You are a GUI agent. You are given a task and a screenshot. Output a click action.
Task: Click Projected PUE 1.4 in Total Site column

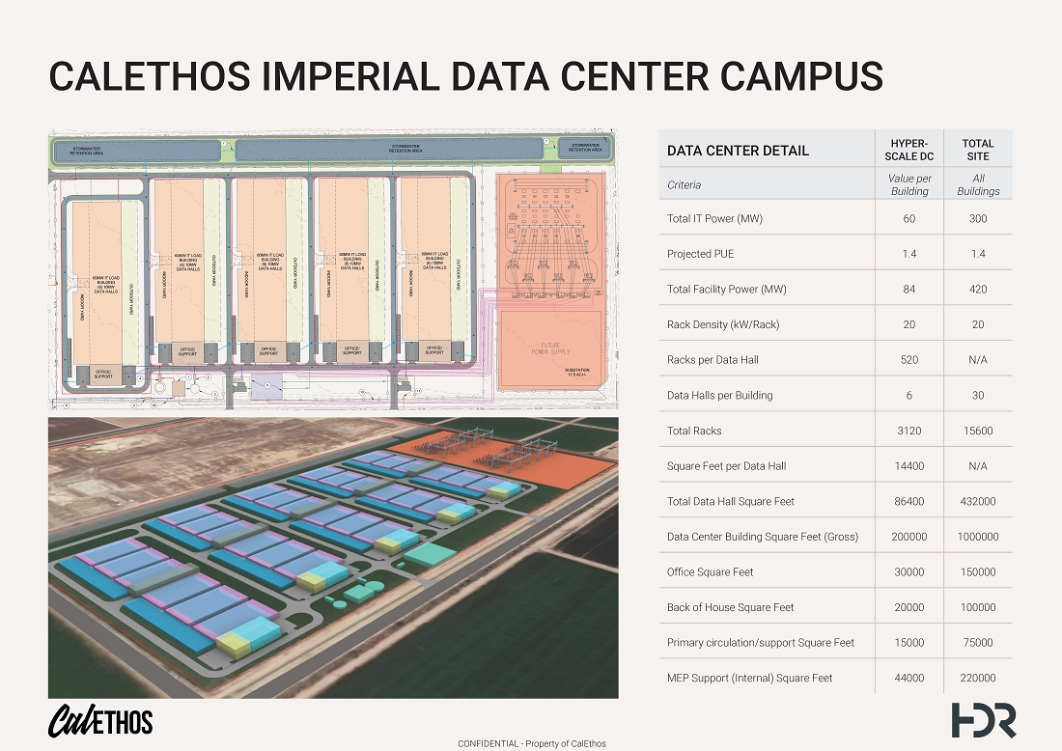[977, 254]
